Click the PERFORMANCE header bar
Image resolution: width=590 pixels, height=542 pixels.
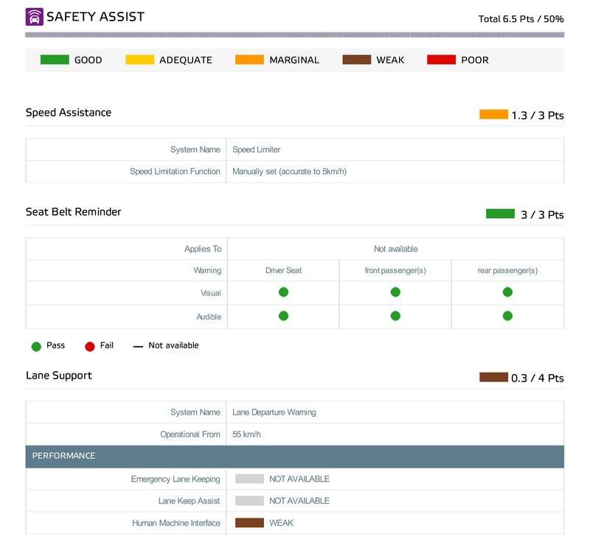(295, 456)
